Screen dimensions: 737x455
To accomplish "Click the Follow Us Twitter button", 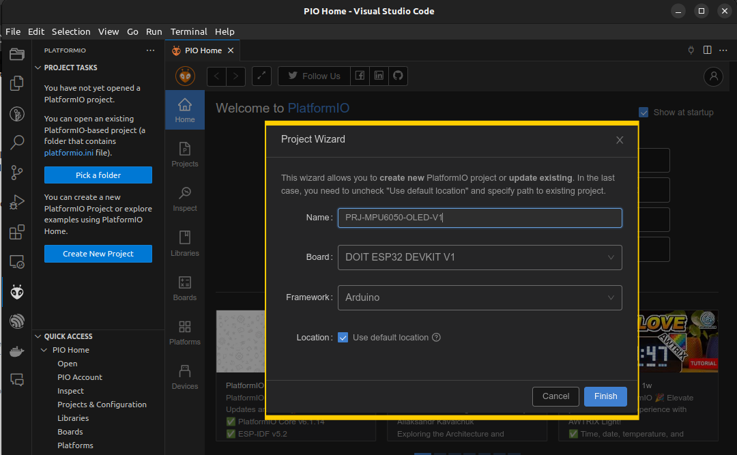I will [314, 76].
